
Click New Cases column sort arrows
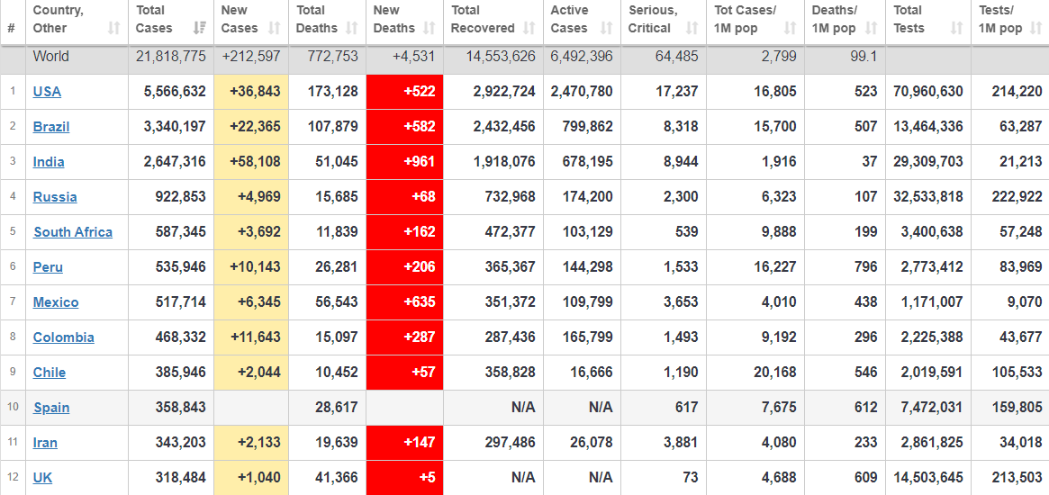(x=275, y=28)
